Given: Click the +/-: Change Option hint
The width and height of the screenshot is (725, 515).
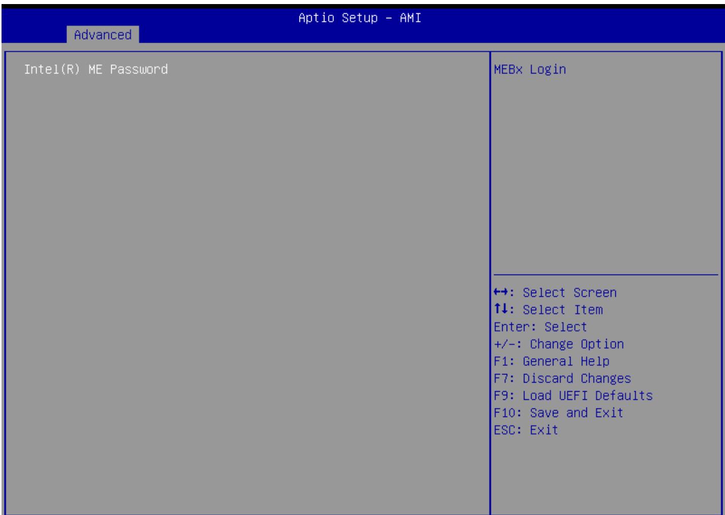Looking at the screenshot, I should click(x=558, y=344).
